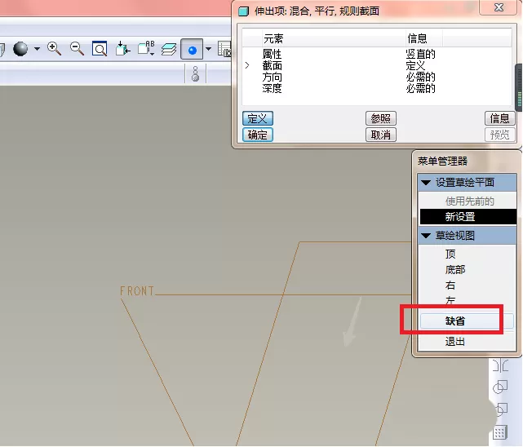Click the 定义 button in the dialog
The width and height of the screenshot is (523, 447).
tap(258, 118)
